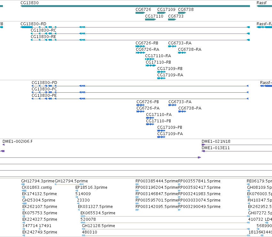Screen dimensions: 272x237
Task: Select the RP003033074.5prime EST label
Action: point(199,200)
